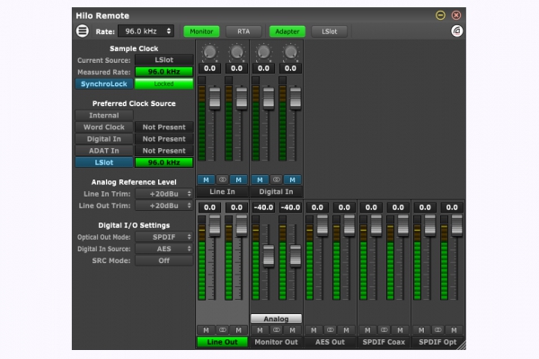Screen dimensions: 539x359
Task: Click the Line In stereo link icon
Action: [223, 179]
